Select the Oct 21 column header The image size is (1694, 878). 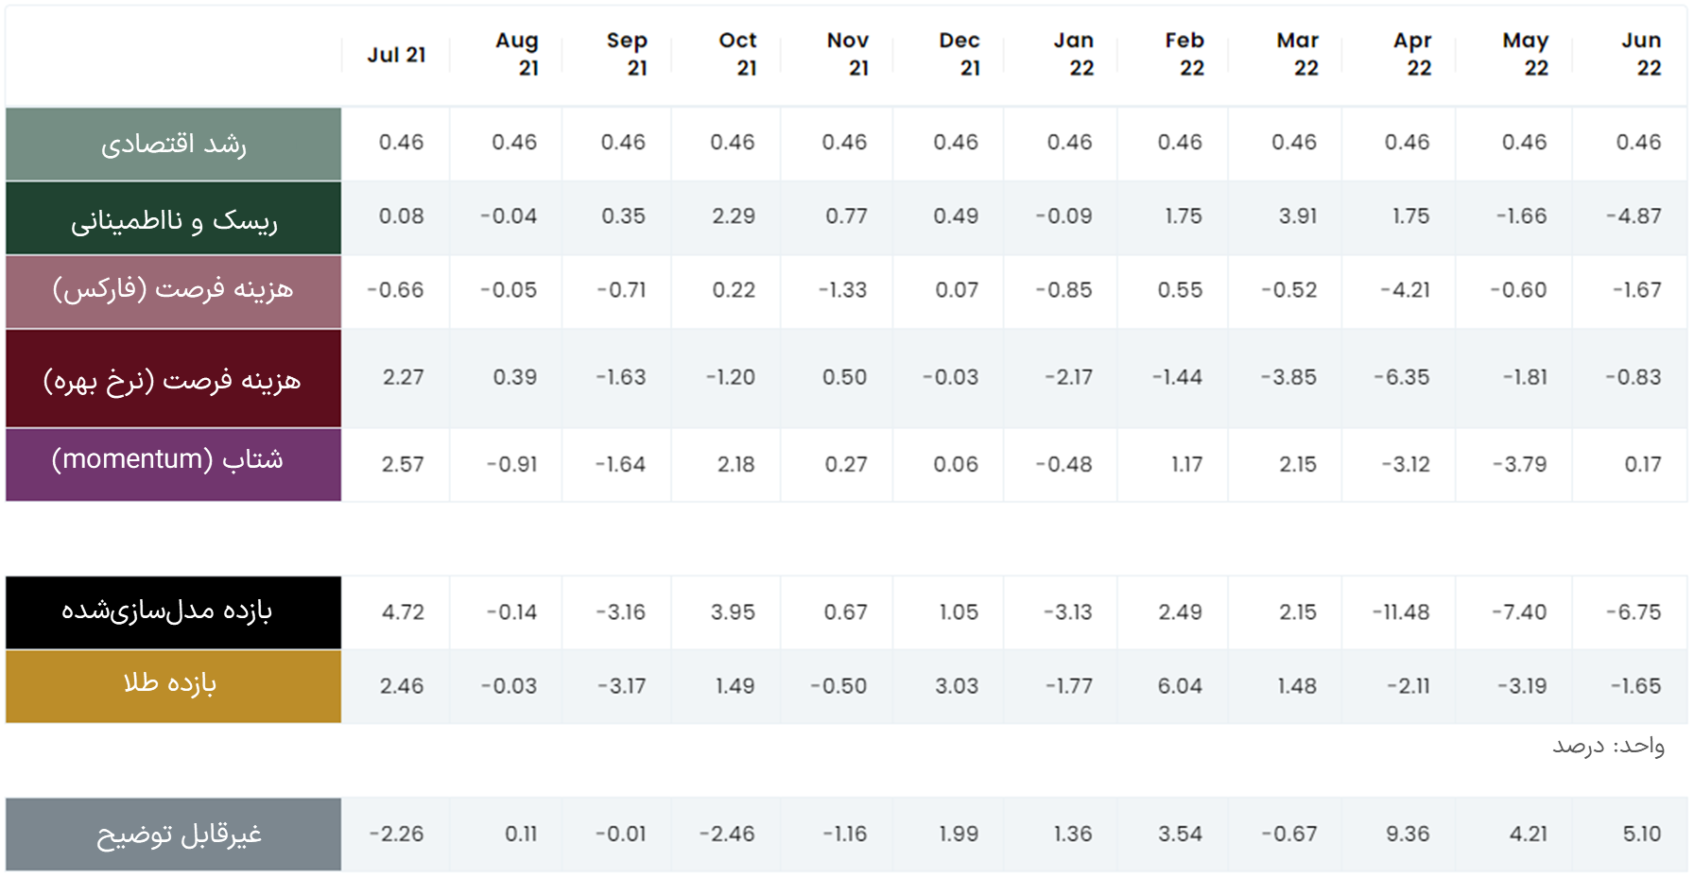coord(737,54)
